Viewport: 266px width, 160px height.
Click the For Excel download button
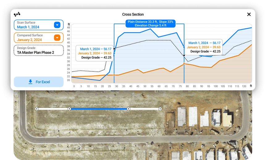(39, 82)
